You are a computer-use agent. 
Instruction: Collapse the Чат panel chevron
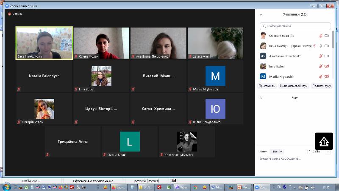(261, 98)
